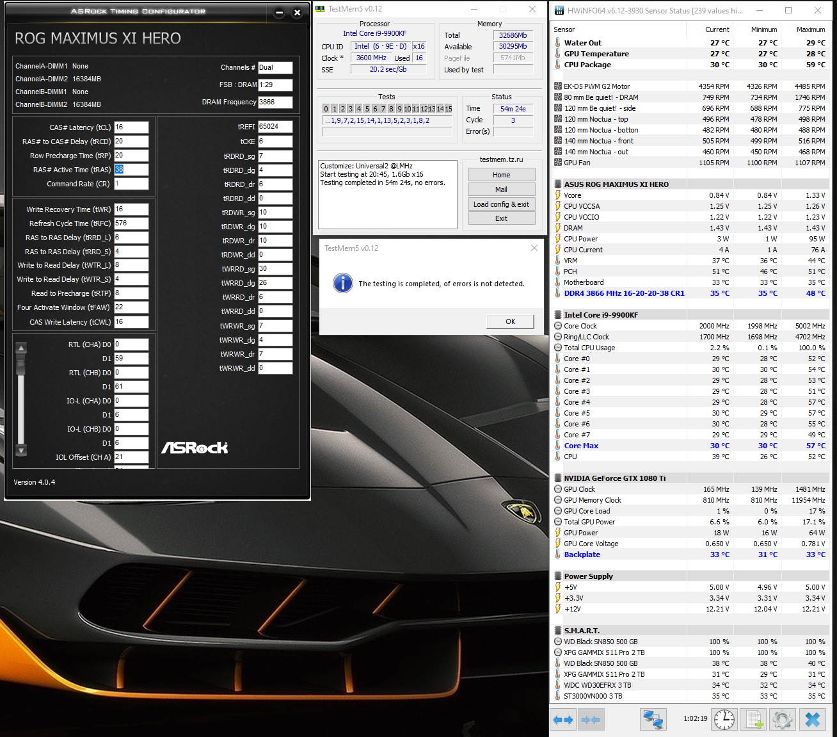The width and height of the screenshot is (837, 737).
Task: Click the Exit button in TestMem5
Action: pyautogui.click(x=502, y=218)
